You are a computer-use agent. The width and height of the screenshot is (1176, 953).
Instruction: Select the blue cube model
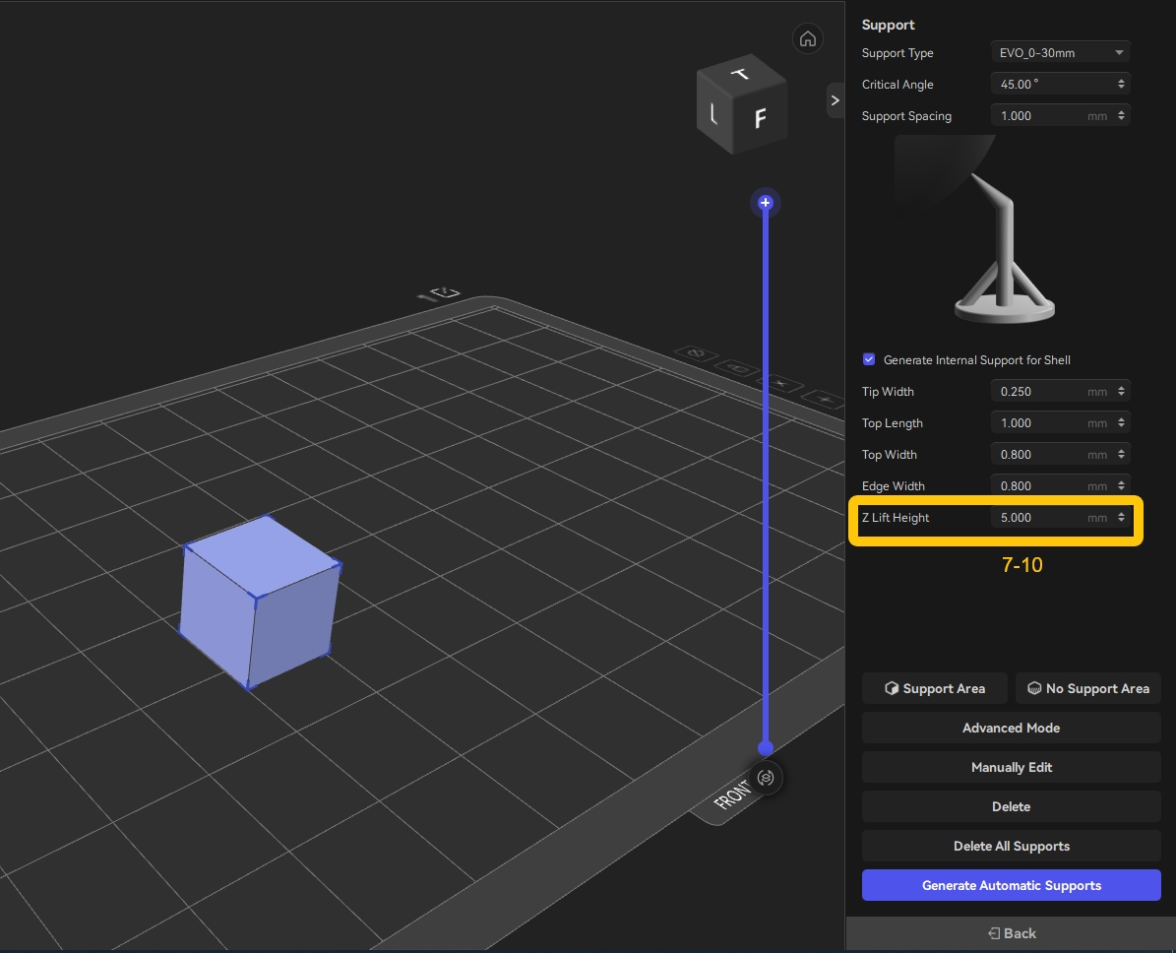[x=260, y=602]
